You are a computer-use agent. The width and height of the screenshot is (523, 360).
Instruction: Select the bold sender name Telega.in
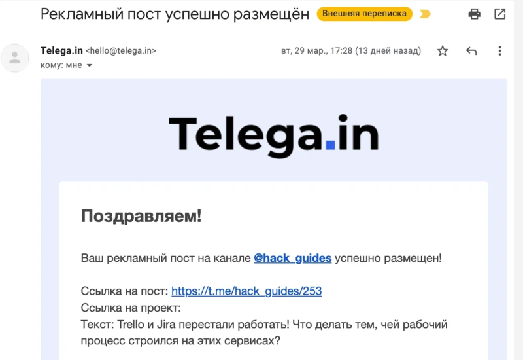61,50
